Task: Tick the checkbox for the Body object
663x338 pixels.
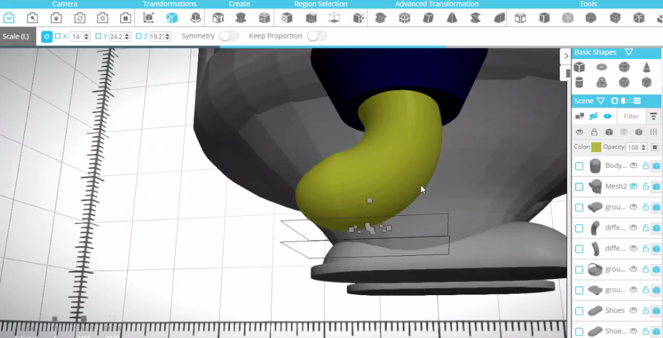Action: point(579,166)
